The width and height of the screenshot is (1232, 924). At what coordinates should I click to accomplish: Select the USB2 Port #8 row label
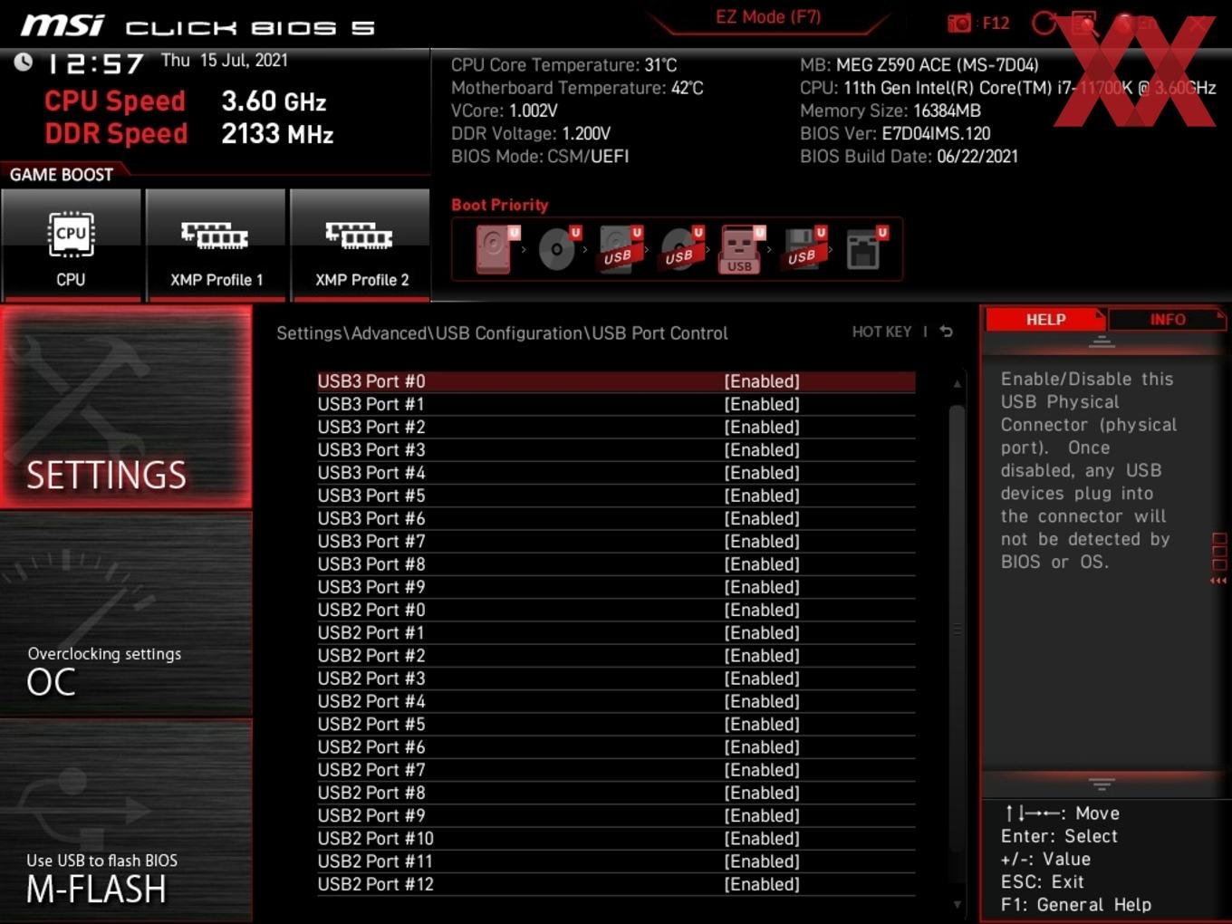pos(371,793)
